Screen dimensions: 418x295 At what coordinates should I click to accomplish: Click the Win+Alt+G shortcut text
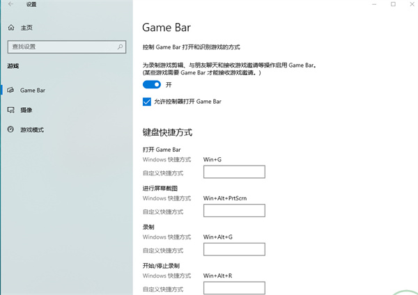[218, 237]
